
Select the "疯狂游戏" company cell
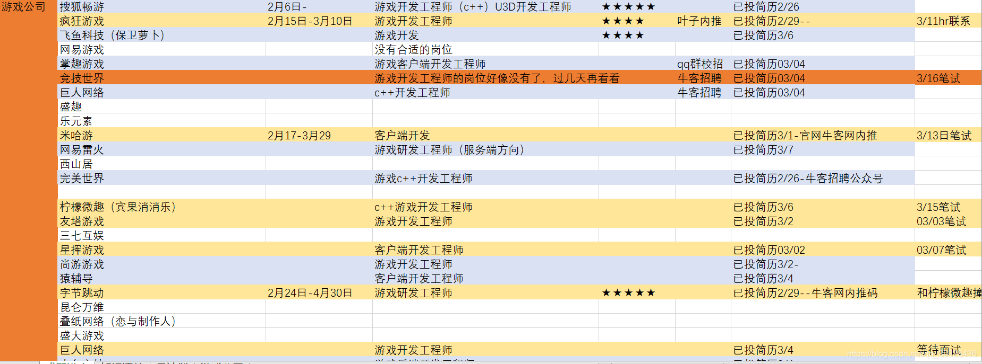click(x=162, y=21)
